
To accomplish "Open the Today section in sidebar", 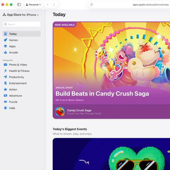I will 22,34.
